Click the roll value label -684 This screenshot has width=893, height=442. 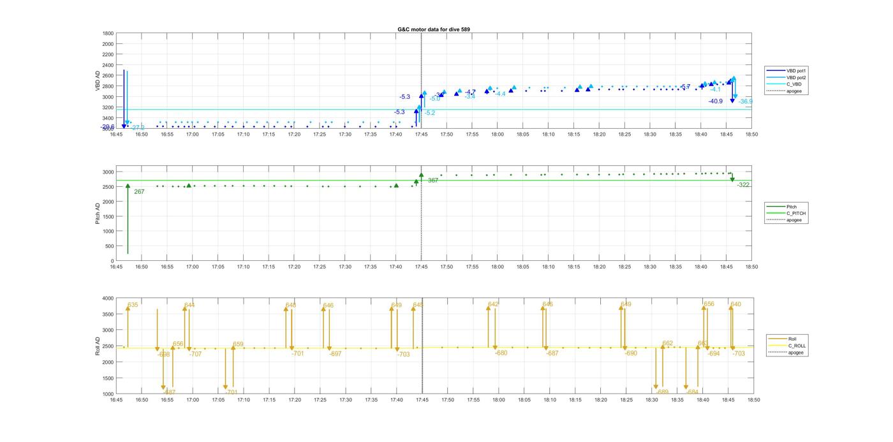693,392
